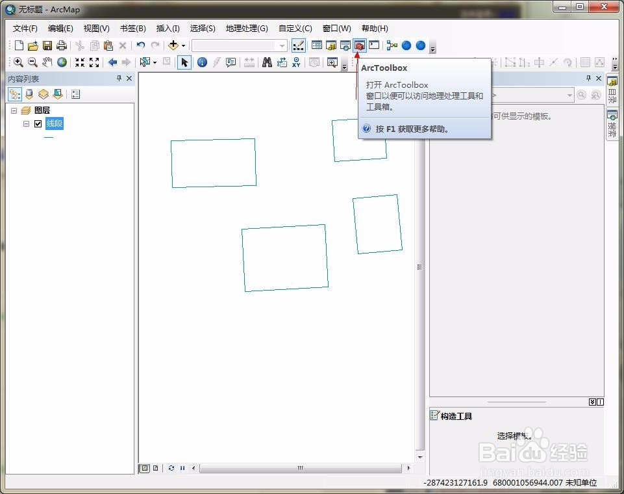624x494 pixels.
Task: Click the horizontal map scrollbar
Action: pyautogui.click(x=301, y=468)
